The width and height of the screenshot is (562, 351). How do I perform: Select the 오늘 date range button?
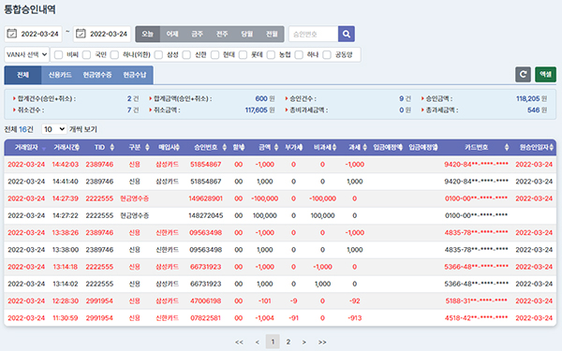tap(147, 34)
